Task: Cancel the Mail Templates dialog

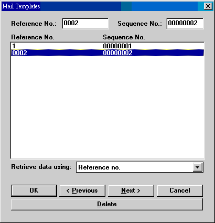Action: pos(180,190)
